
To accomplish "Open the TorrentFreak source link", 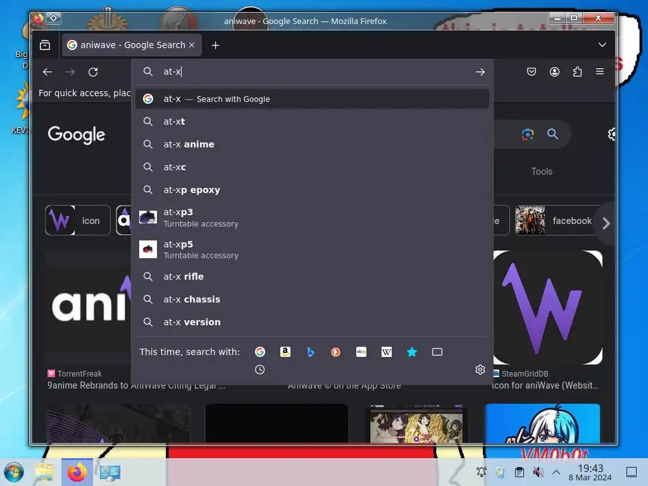I will coord(75,373).
